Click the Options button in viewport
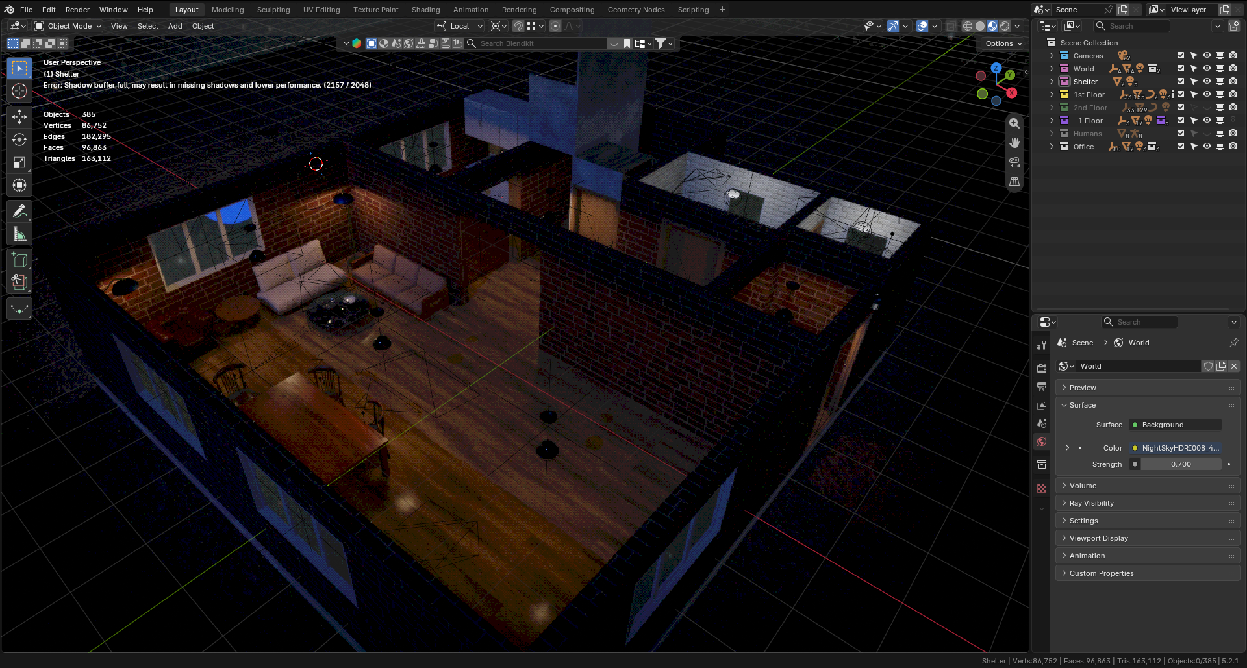The height and width of the screenshot is (668, 1247). coord(1003,43)
